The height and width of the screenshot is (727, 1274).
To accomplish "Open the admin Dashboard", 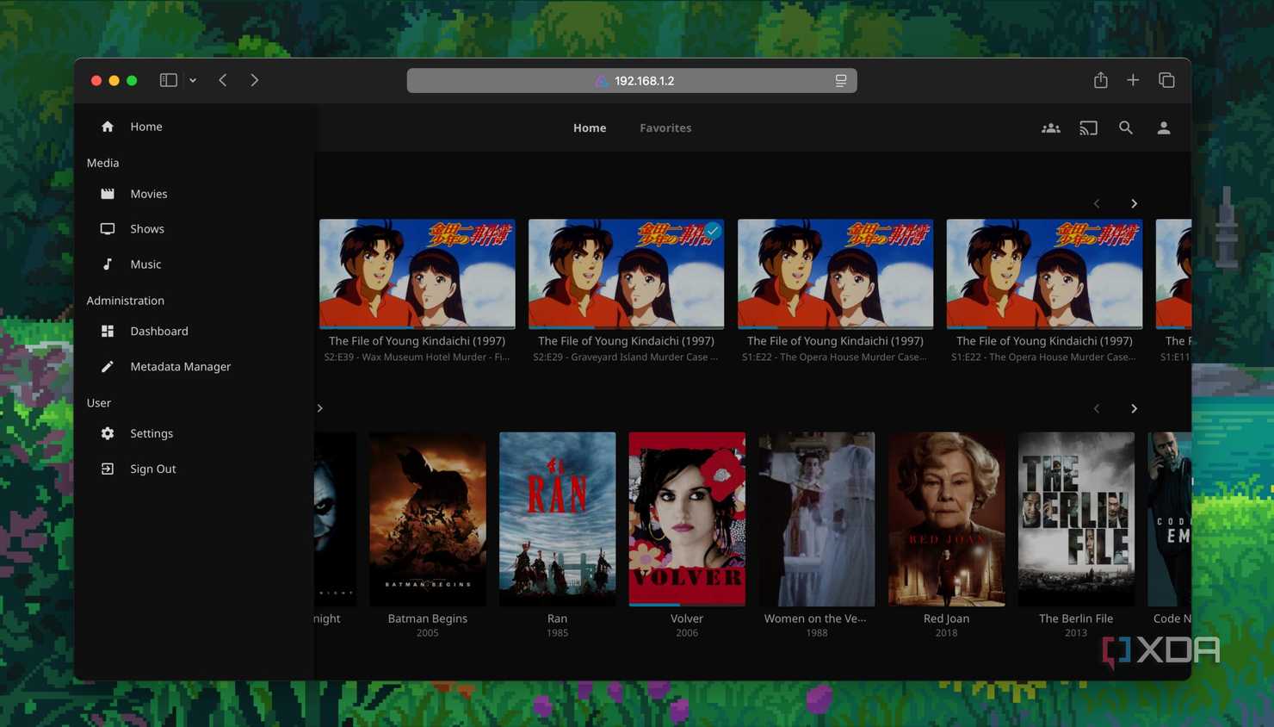I will (x=195, y=331).
